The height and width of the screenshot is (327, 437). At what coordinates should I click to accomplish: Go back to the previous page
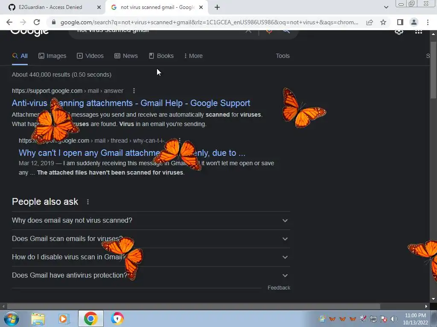(9, 22)
